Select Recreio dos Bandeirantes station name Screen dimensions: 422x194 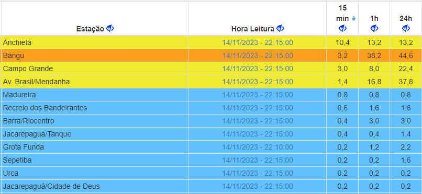click(45, 108)
